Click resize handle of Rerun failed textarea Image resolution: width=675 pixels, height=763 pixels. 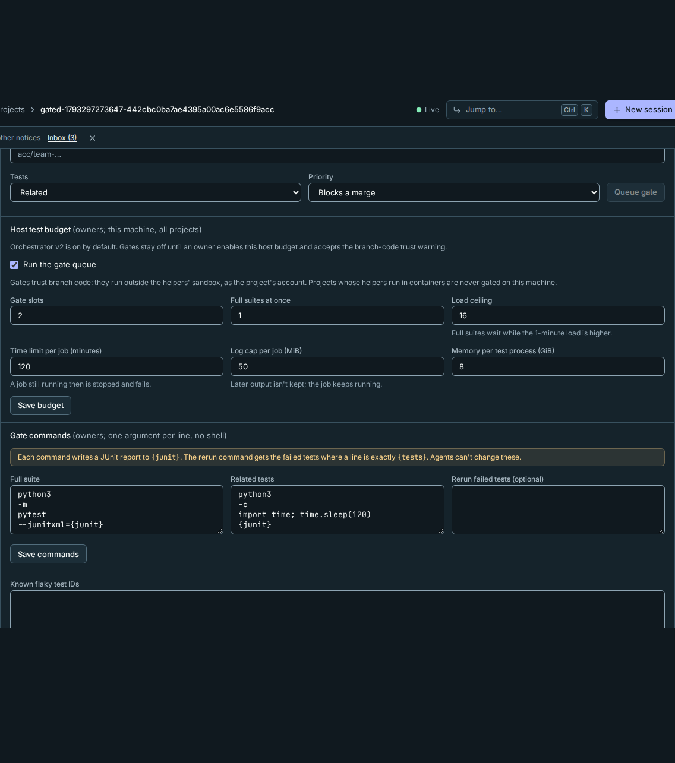tap(661, 530)
